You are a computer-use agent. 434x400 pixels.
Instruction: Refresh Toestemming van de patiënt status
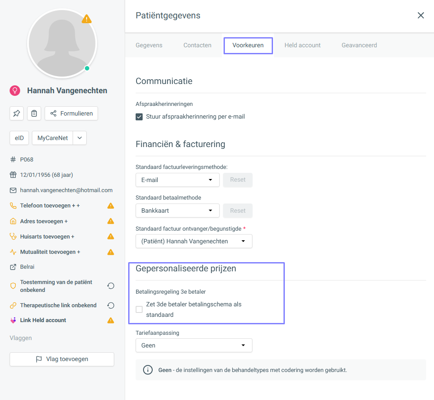pyautogui.click(x=111, y=286)
